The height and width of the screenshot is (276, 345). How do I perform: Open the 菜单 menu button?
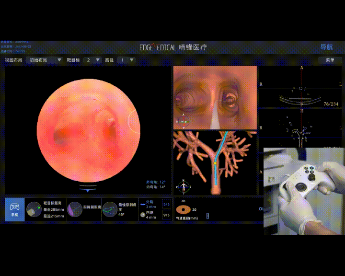pyautogui.click(x=330, y=60)
